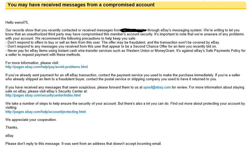Click the word 'MoneyGram' in the message
Image resolution: width=250 pixels, height=148 pixels.
(165, 50)
